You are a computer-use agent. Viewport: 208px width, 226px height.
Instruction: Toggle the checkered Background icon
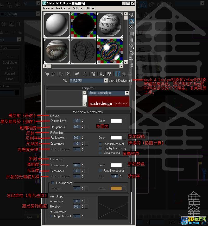tap(131, 27)
